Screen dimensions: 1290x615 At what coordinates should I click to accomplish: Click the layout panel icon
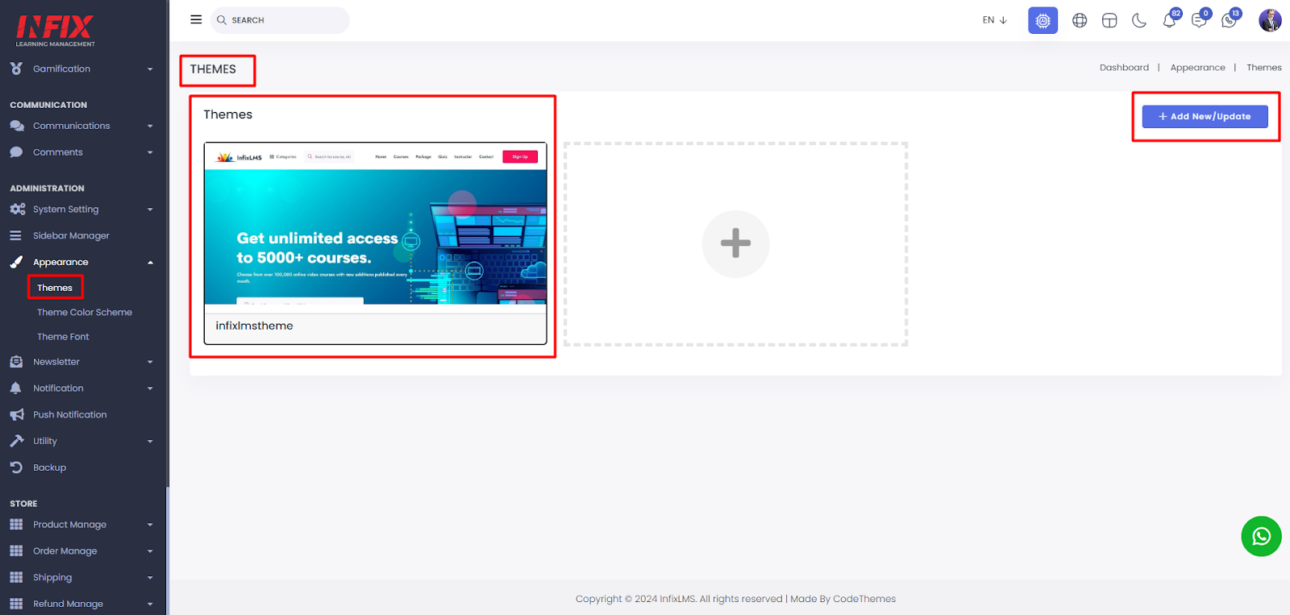pos(1109,20)
